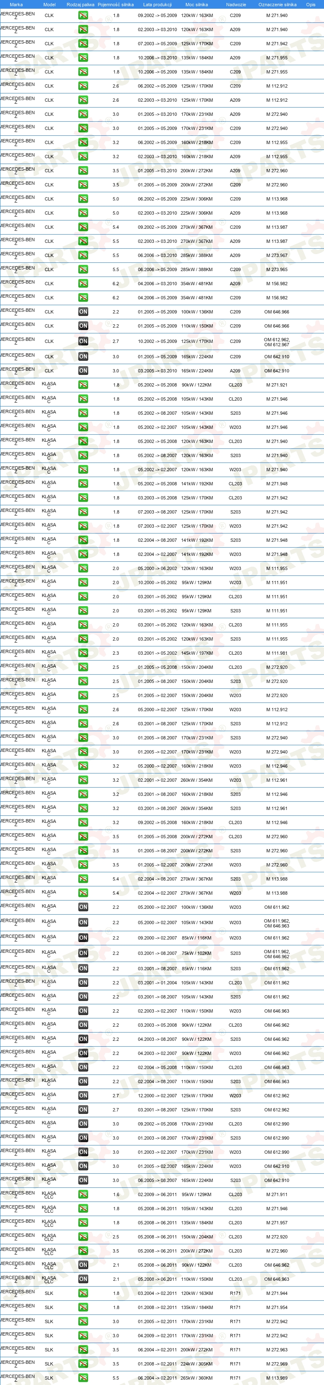324x1385 pixels.
Task: Click the Nadwozie column header
Action: [236, 4]
